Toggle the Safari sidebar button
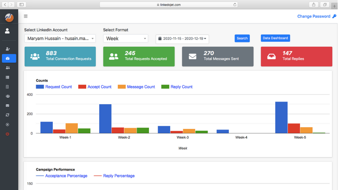Viewport: 338px width, 190px height. tap(22, 5)
